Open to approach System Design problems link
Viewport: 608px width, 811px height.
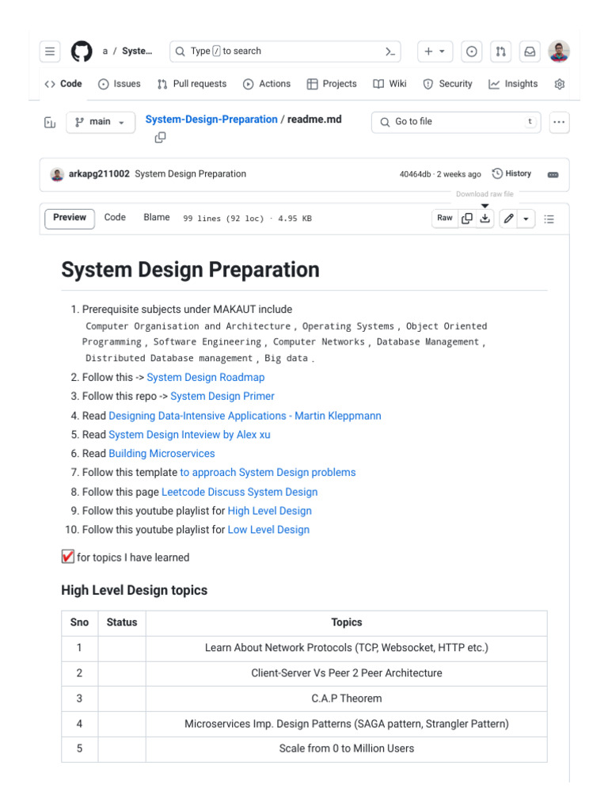point(268,473)
